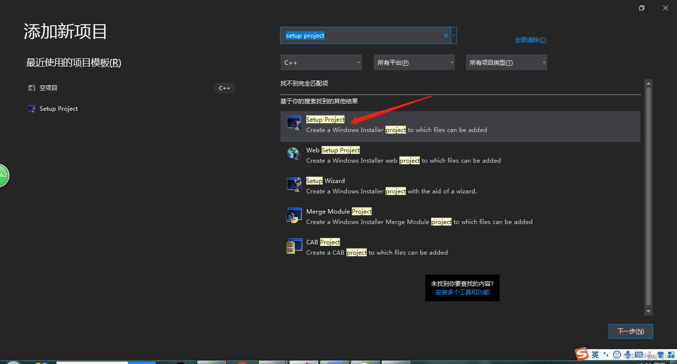
Task: Toggle the 英 language mode indicator
Action: 595,354
